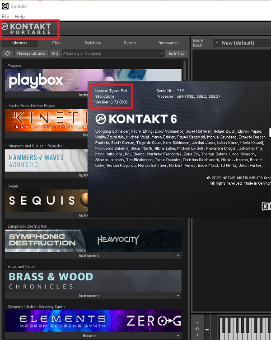Click the Library or Company search field
The height and width of the screenshot is (340, 271).
click(x=112, y=53)
